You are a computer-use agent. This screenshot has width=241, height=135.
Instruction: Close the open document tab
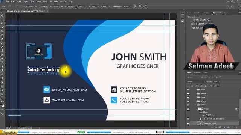point(47,11)
